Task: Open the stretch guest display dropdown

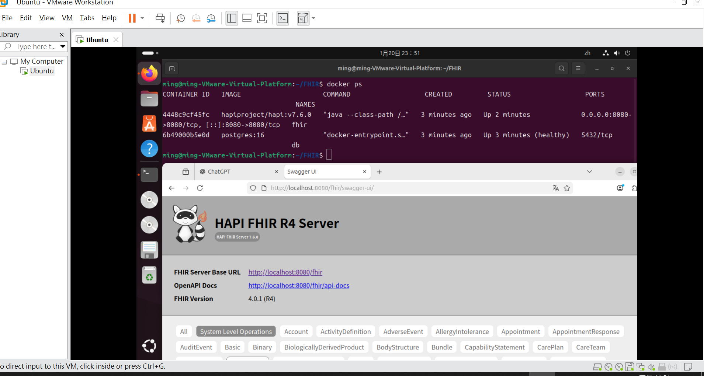Action: (x=313, y=18)
